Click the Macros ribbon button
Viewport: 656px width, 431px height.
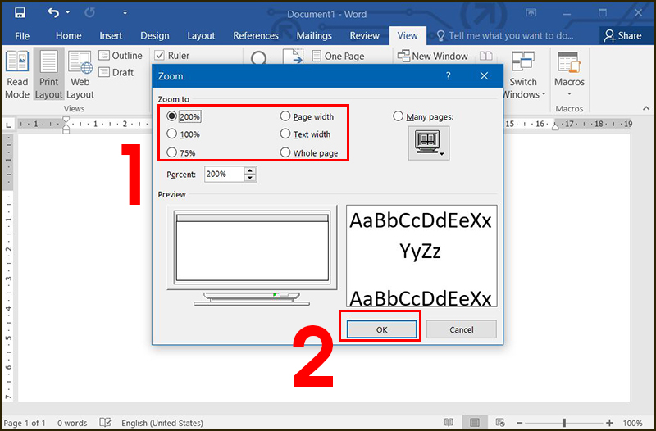(569, 75)
